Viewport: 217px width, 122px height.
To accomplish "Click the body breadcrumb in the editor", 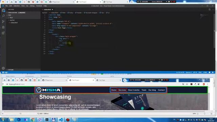I will tap(70, 13).
